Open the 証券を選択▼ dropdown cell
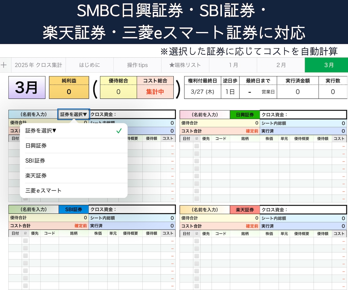 74,114
